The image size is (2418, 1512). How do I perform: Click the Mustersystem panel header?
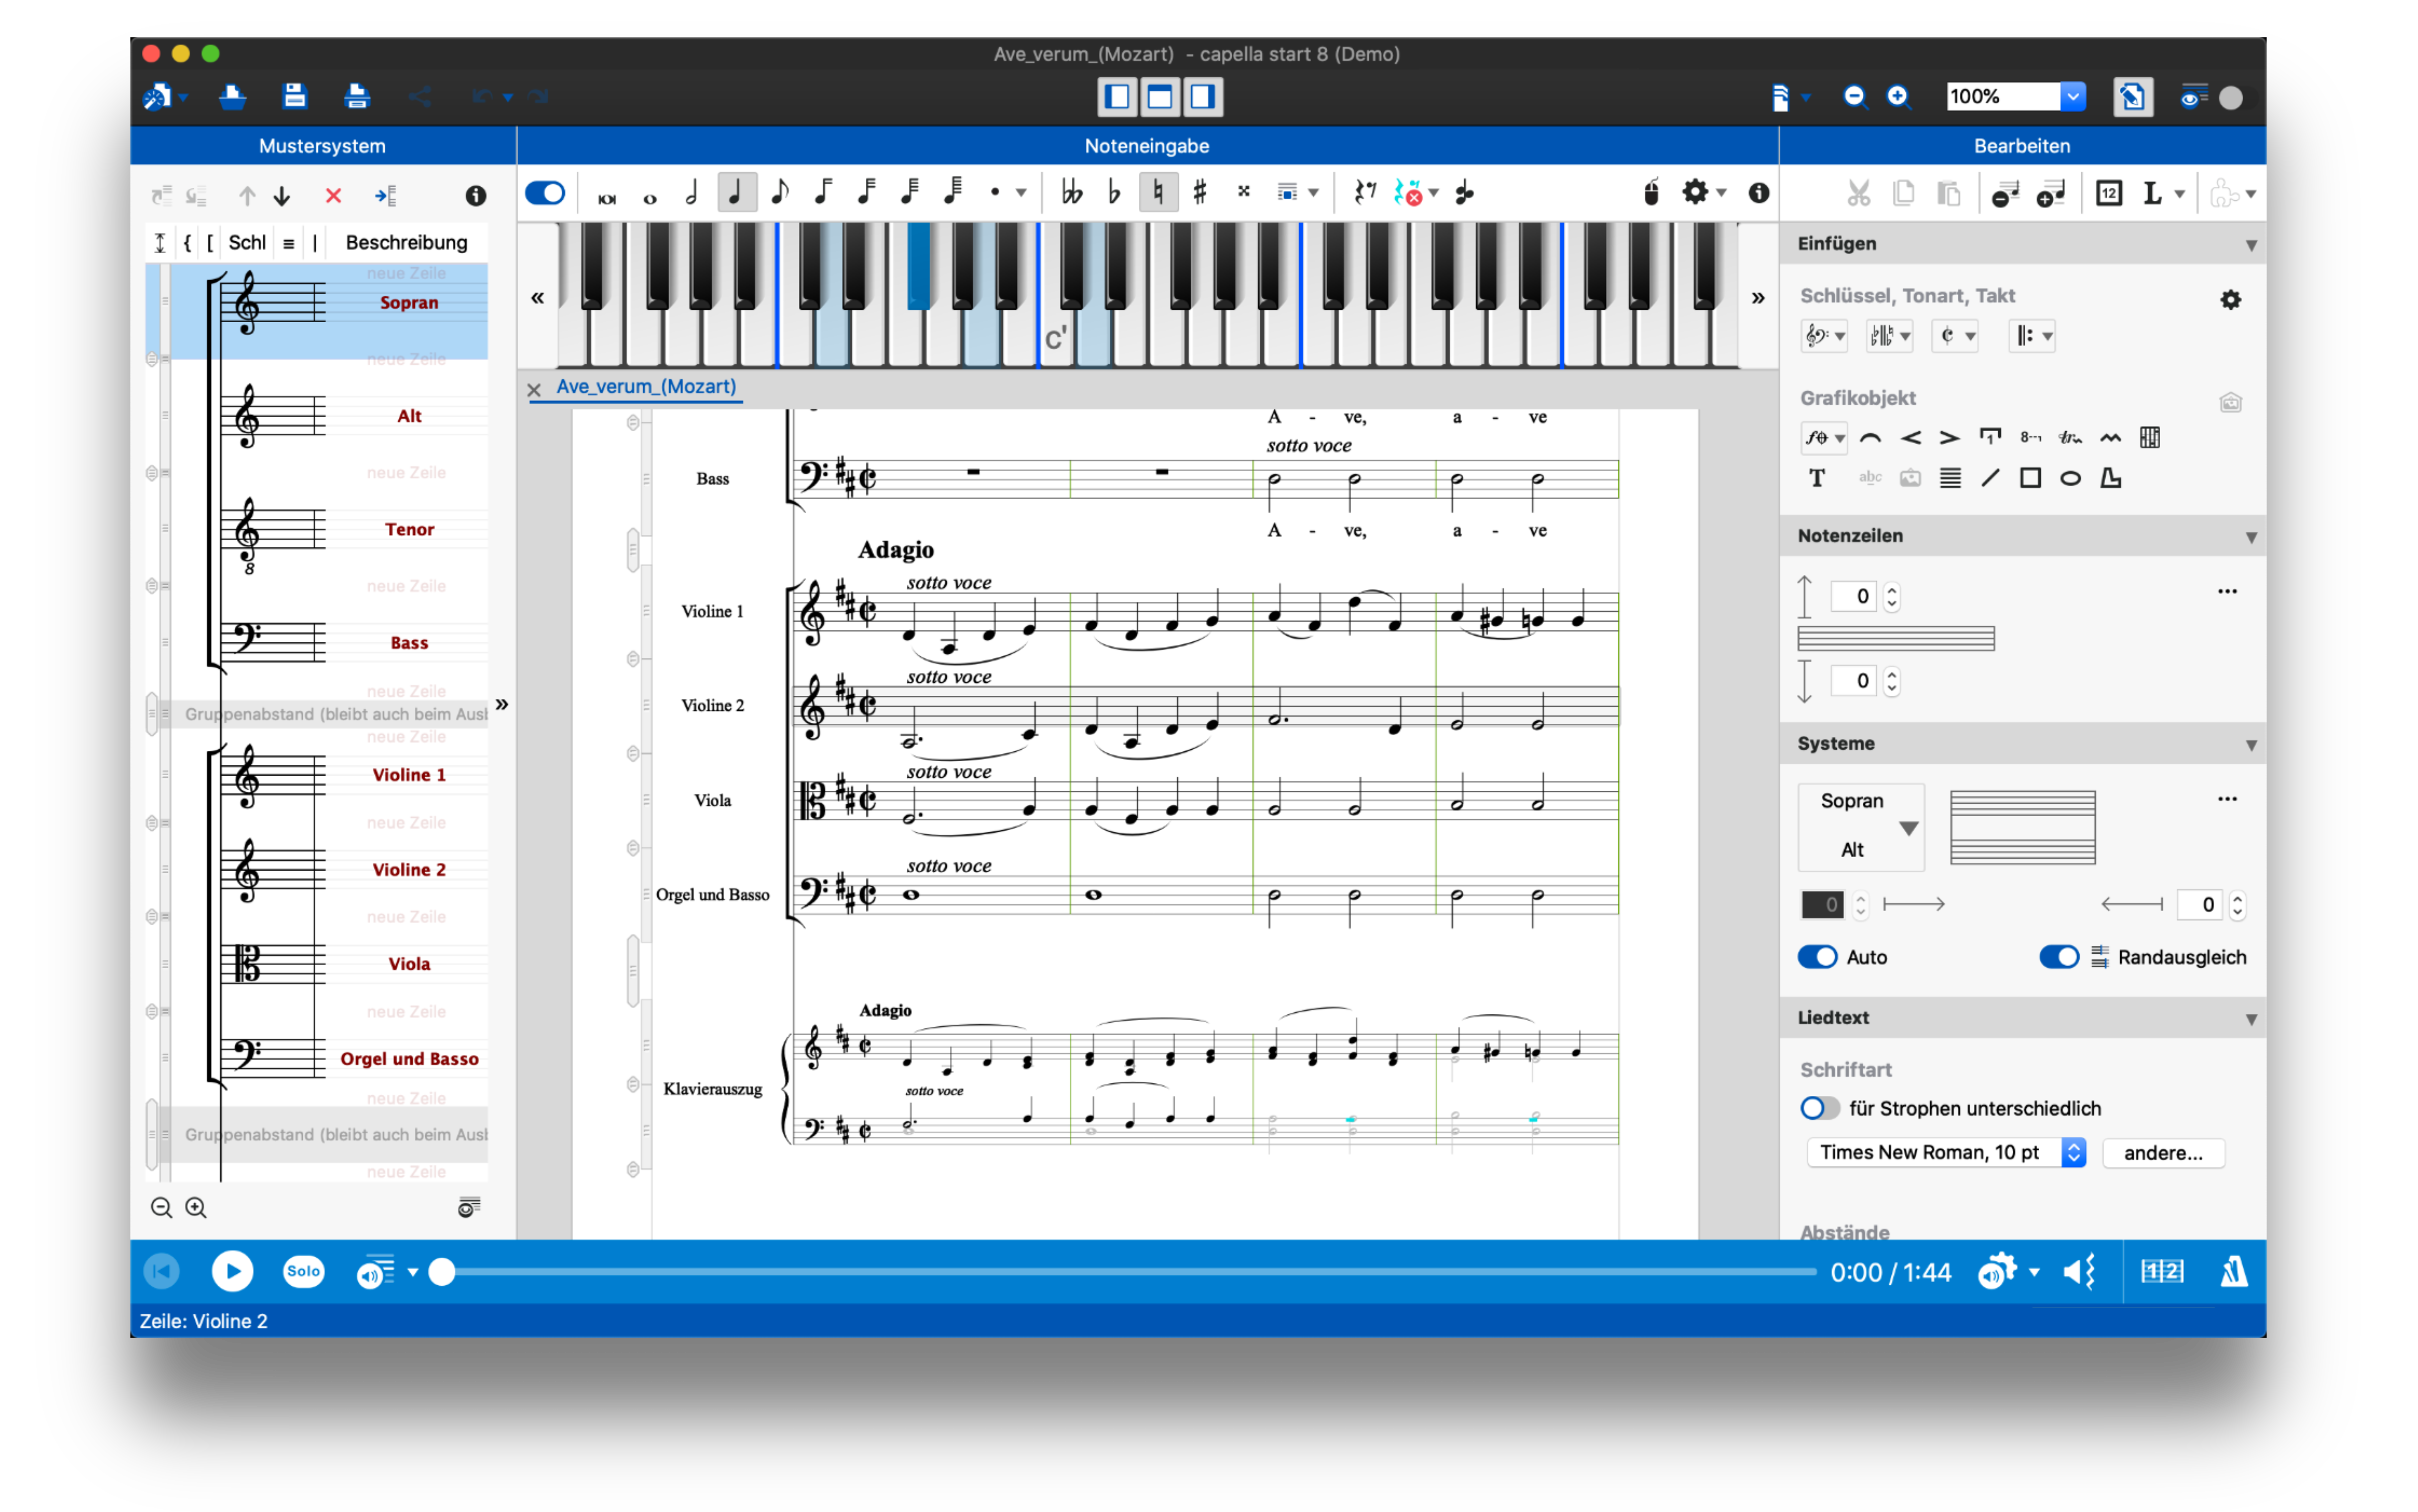pyautogui.click(x=322, y=146)
